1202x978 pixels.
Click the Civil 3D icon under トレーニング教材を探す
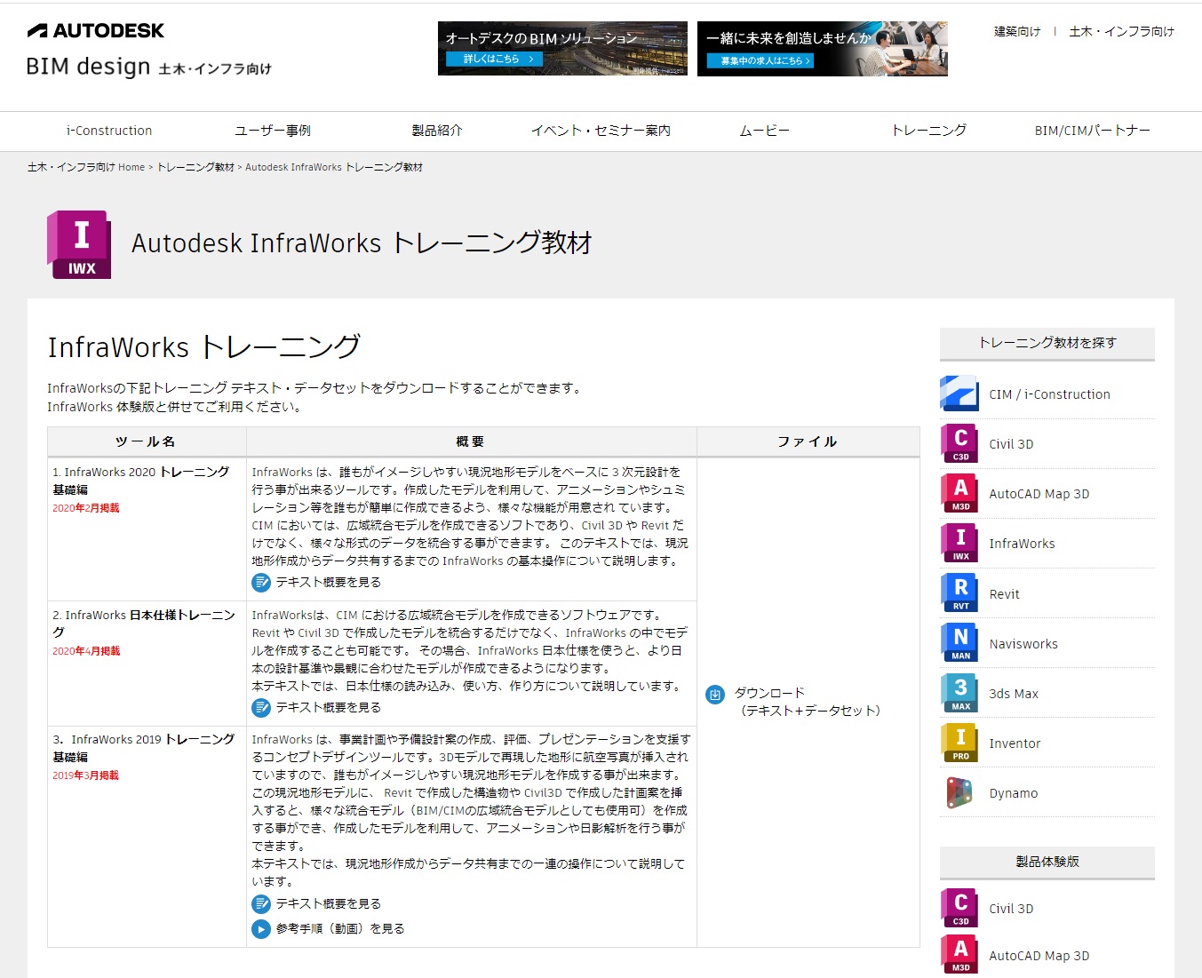point(959,443)
